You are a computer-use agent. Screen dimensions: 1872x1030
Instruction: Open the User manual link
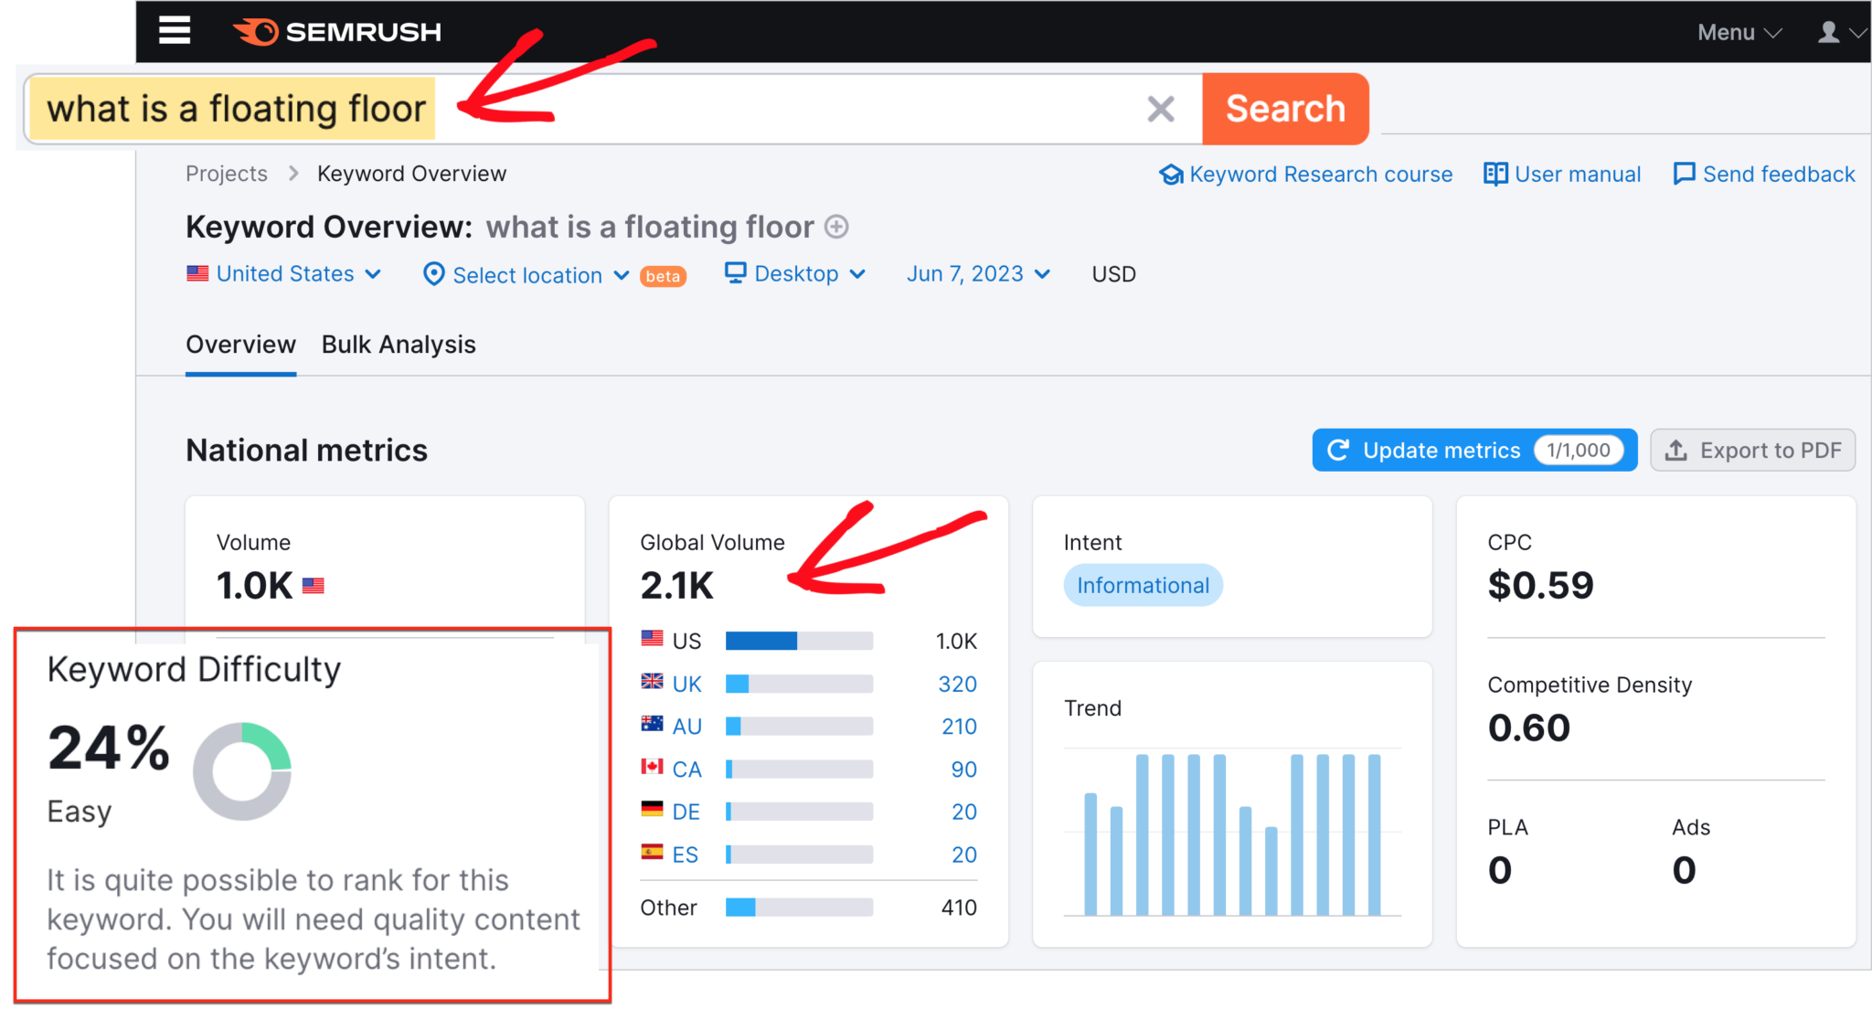tap(1577, 174)
